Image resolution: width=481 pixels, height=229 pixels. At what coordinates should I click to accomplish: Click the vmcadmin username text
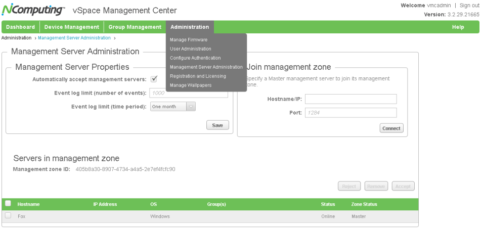[x=439, y=6]
